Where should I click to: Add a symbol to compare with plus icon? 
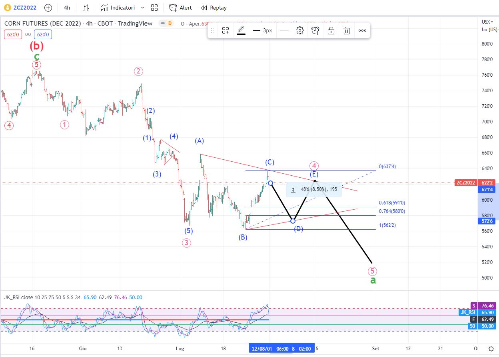click(x=48, y=8)
